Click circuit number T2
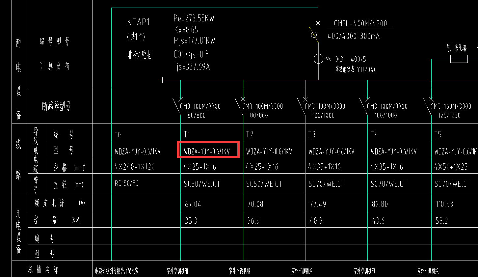 [x=250, y=134]
